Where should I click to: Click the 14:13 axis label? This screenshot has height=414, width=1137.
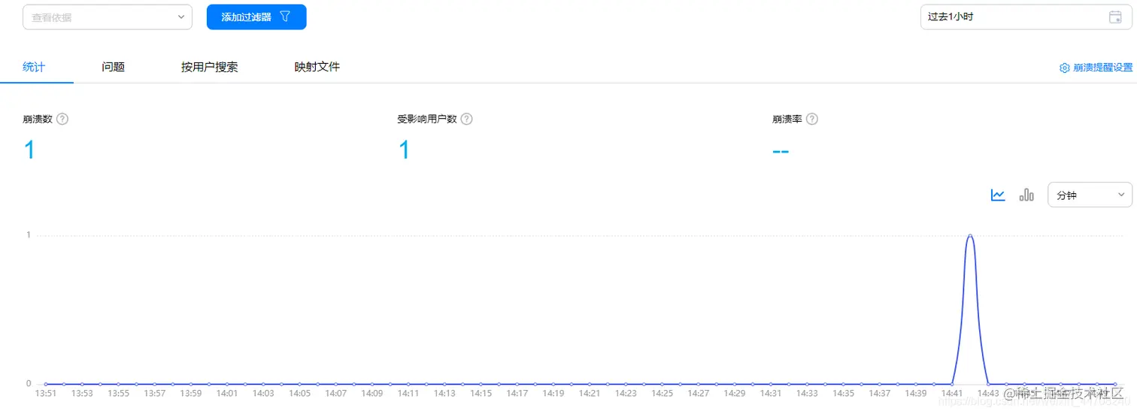[x=444, y=393]
